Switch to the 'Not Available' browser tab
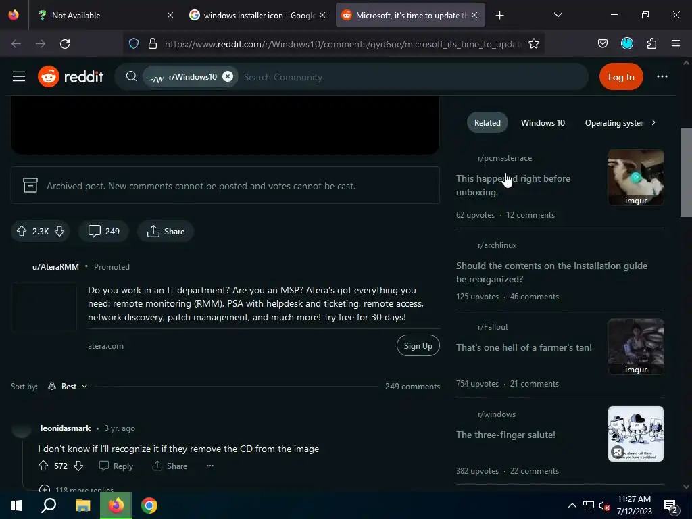 coord(101,15)
